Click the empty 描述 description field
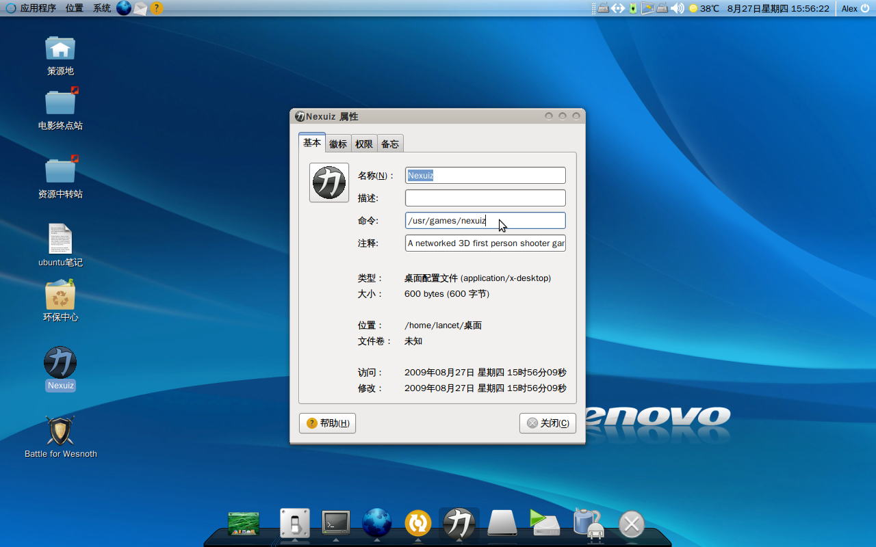 [x=485, y=198]
